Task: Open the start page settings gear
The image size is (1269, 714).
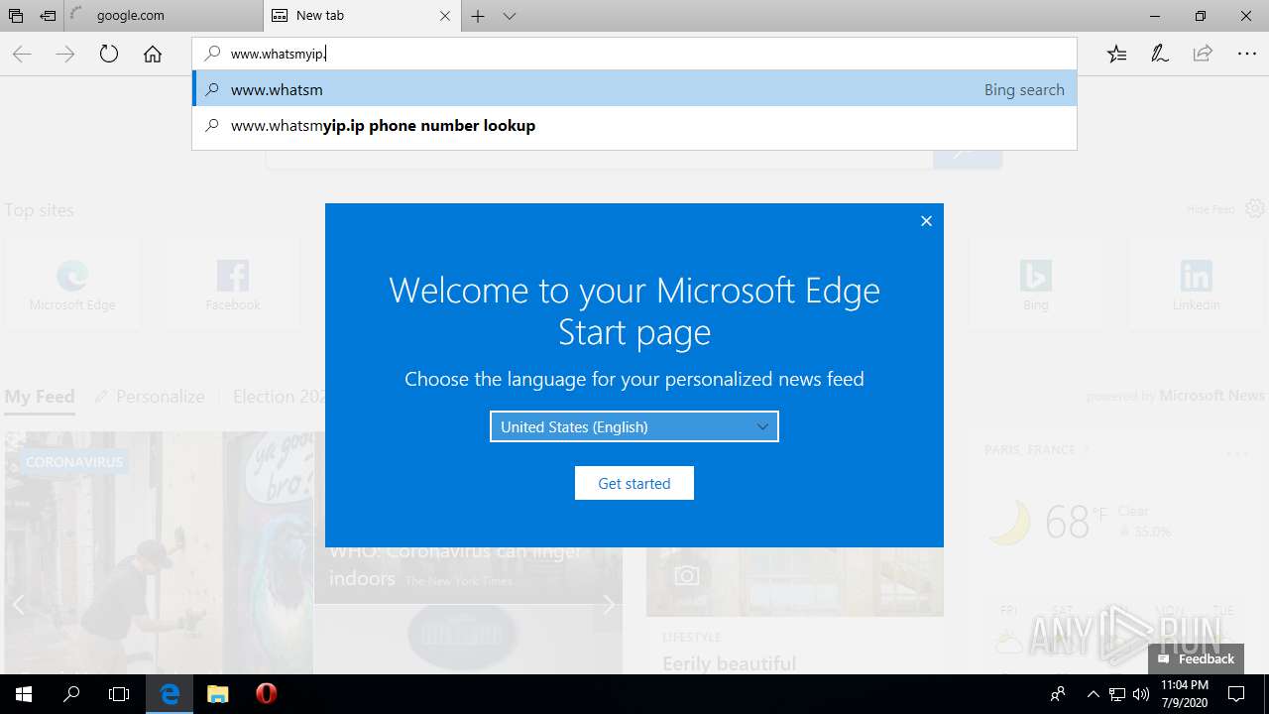Action: click(x=1255, y=208)
